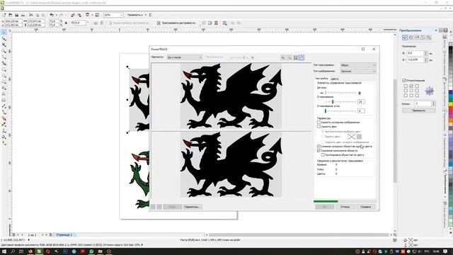Click the corner smoothness slider track
453x255 pixels.
pyautogui.click(x=340, y=111)
